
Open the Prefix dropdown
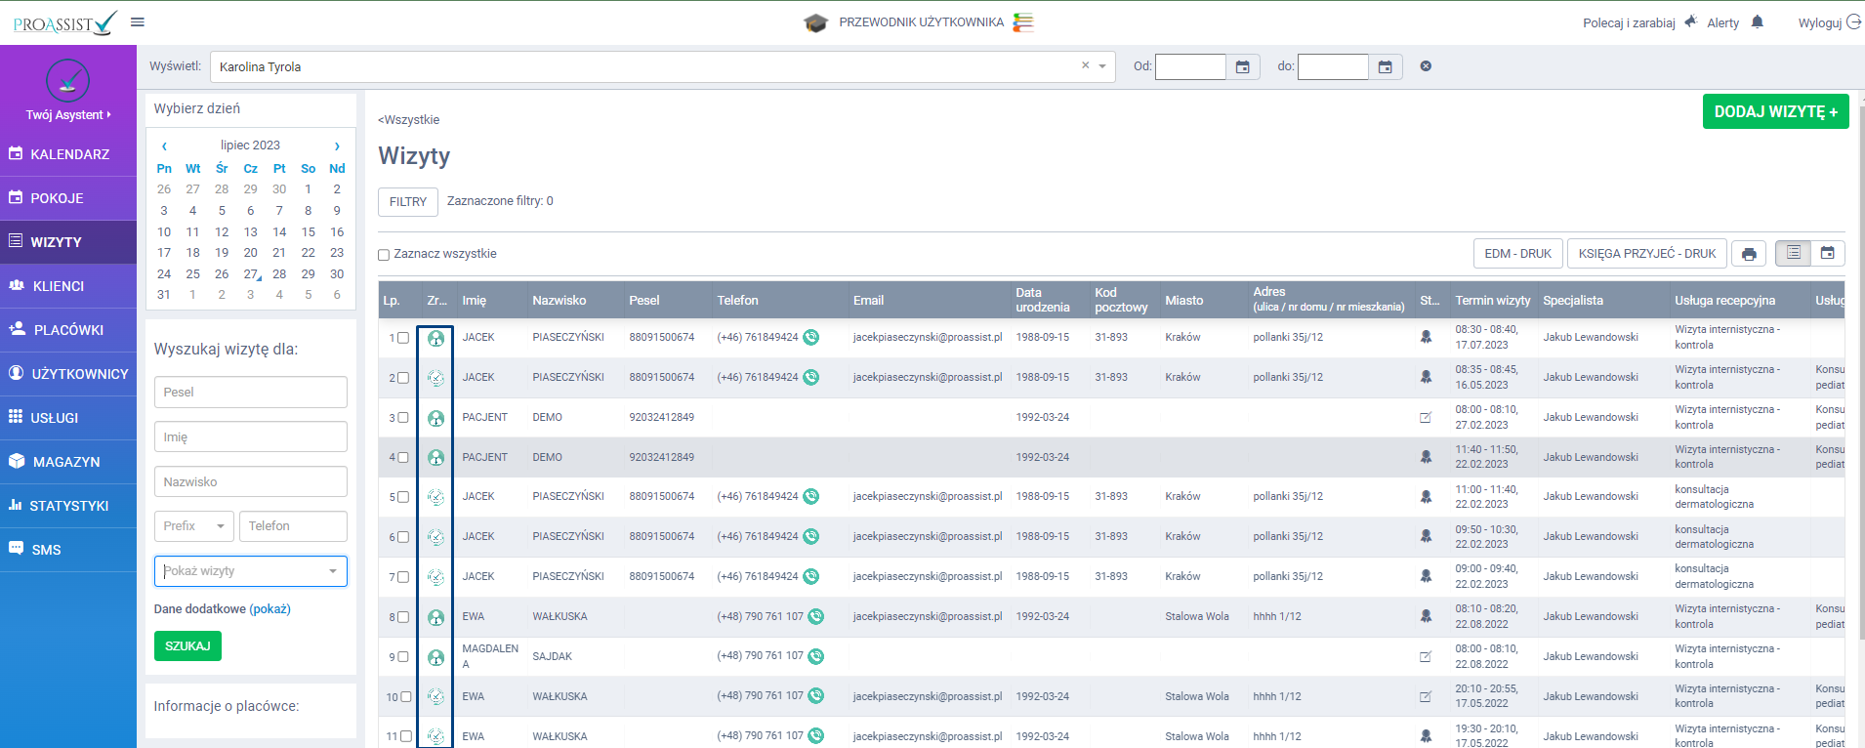[194, 526]
